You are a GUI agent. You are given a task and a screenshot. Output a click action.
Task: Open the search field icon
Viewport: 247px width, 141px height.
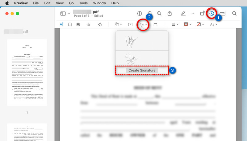click(x=234, y=14)
